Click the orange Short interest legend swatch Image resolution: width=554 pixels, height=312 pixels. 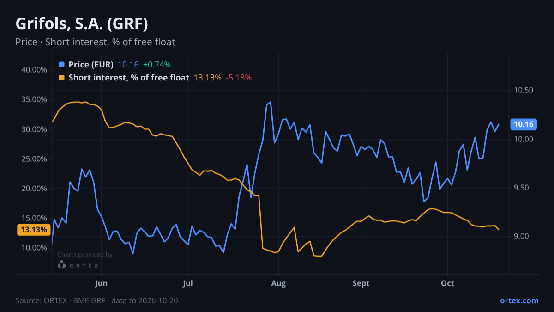[x=62, y=78]
